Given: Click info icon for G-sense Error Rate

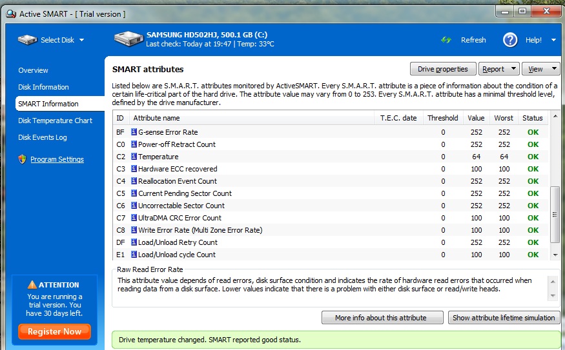Looking at the screenshot, I should [x=134, y=132].
